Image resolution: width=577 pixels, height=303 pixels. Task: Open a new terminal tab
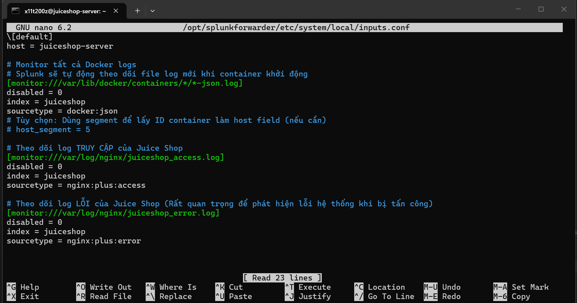coord(137,11)
